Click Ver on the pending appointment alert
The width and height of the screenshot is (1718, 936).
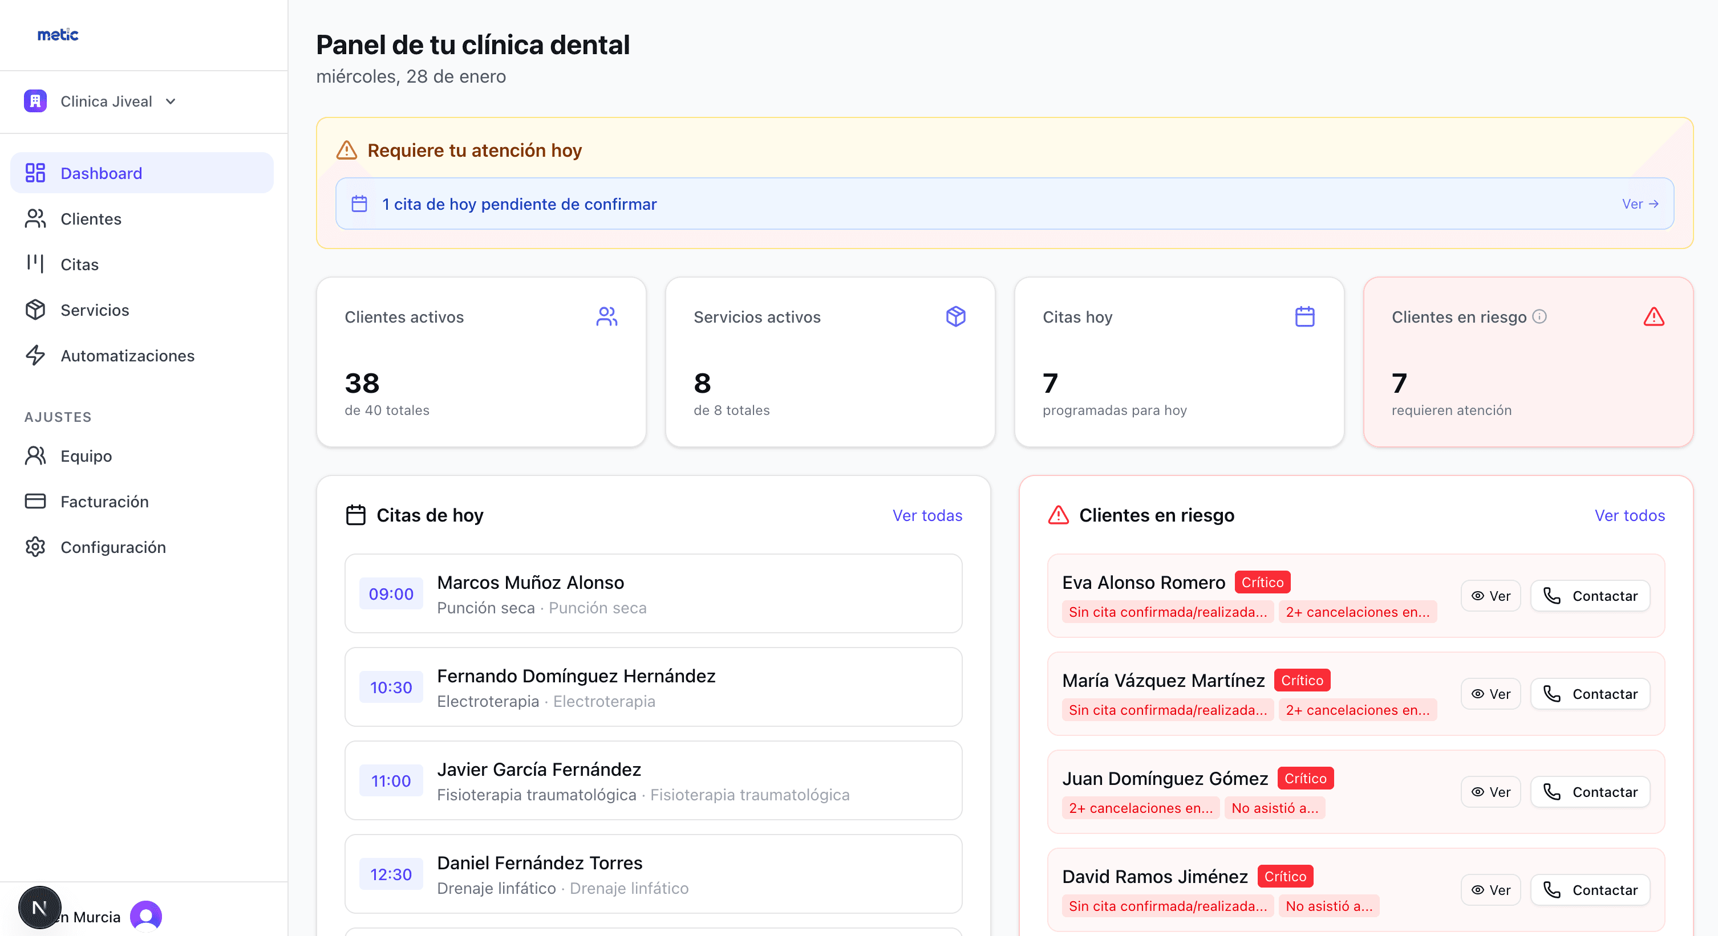click(1639, 204)
